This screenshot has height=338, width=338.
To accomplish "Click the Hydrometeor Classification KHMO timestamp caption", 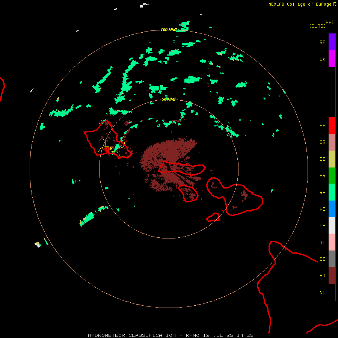I will (171, 335).
